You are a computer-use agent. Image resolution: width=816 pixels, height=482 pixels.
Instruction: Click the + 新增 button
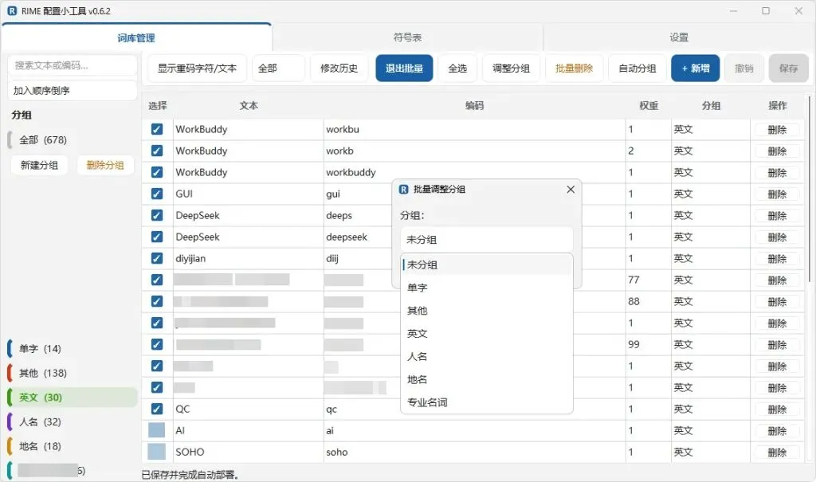click(695, 69)
